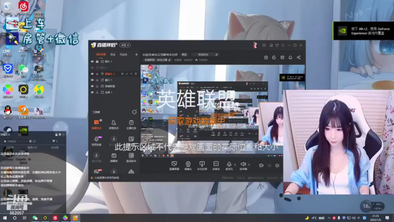Toggle the preview eye icon in bottom bar
The height and width of the screenshot is (222, 394).
(269, 165)
